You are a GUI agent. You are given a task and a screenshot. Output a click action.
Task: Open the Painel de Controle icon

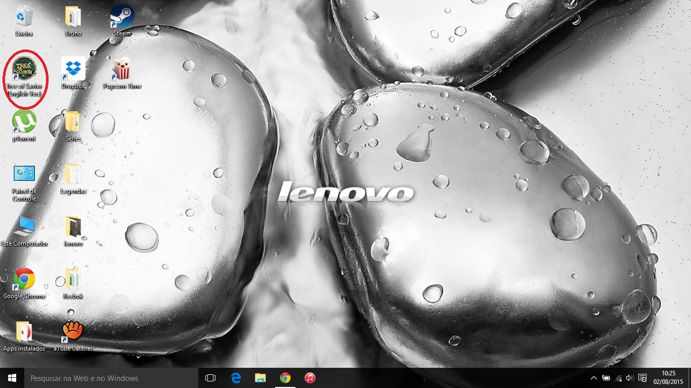tap(24, 174)
